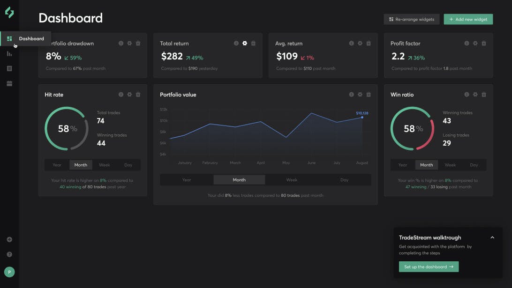Open the profile avatar at sidebar bottom
This screenshot has height=288, width=512.
point(9,272)
